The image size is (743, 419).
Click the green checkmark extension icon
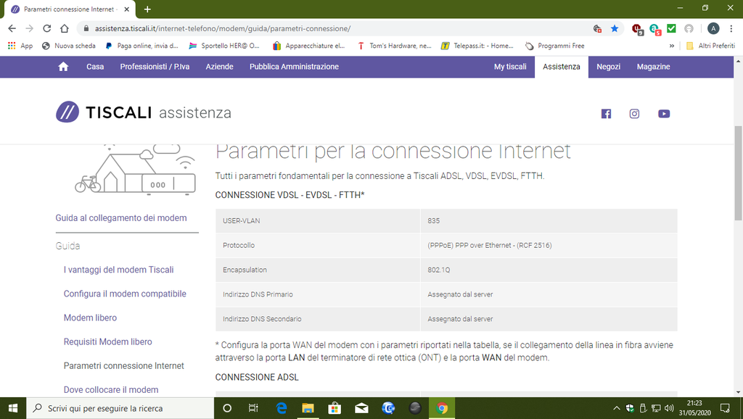pyautogui.click(x=671, y=28)
